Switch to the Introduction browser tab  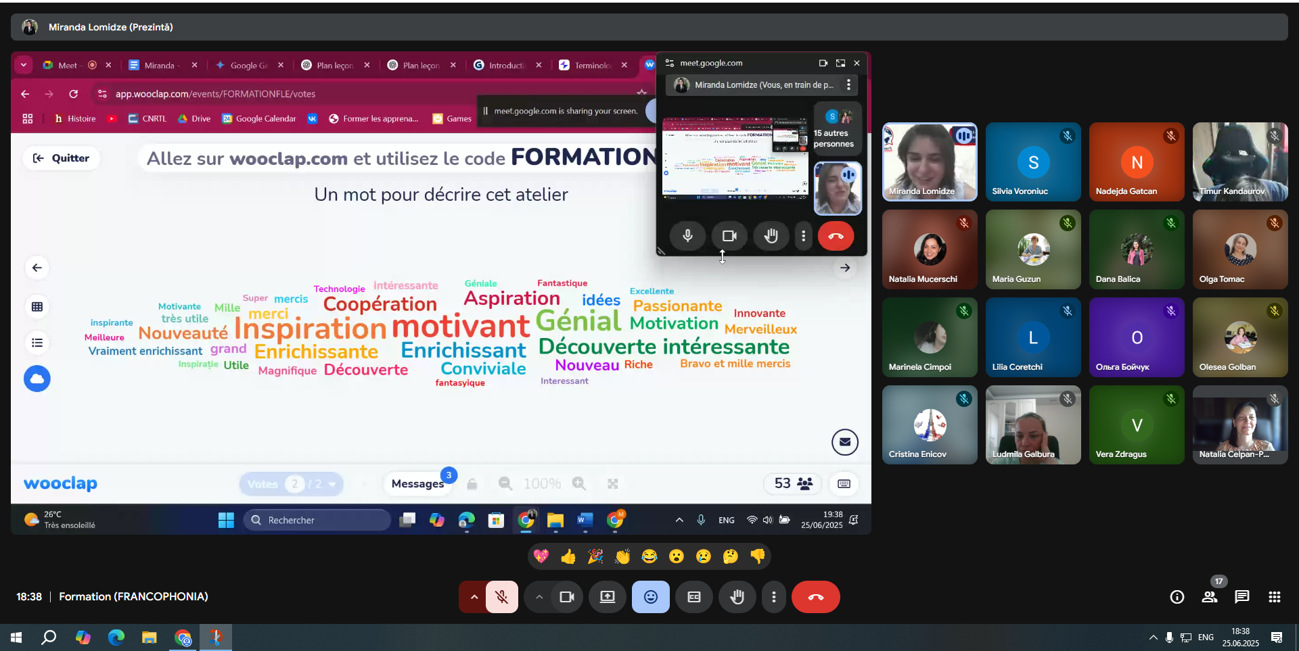click(507, 66)
